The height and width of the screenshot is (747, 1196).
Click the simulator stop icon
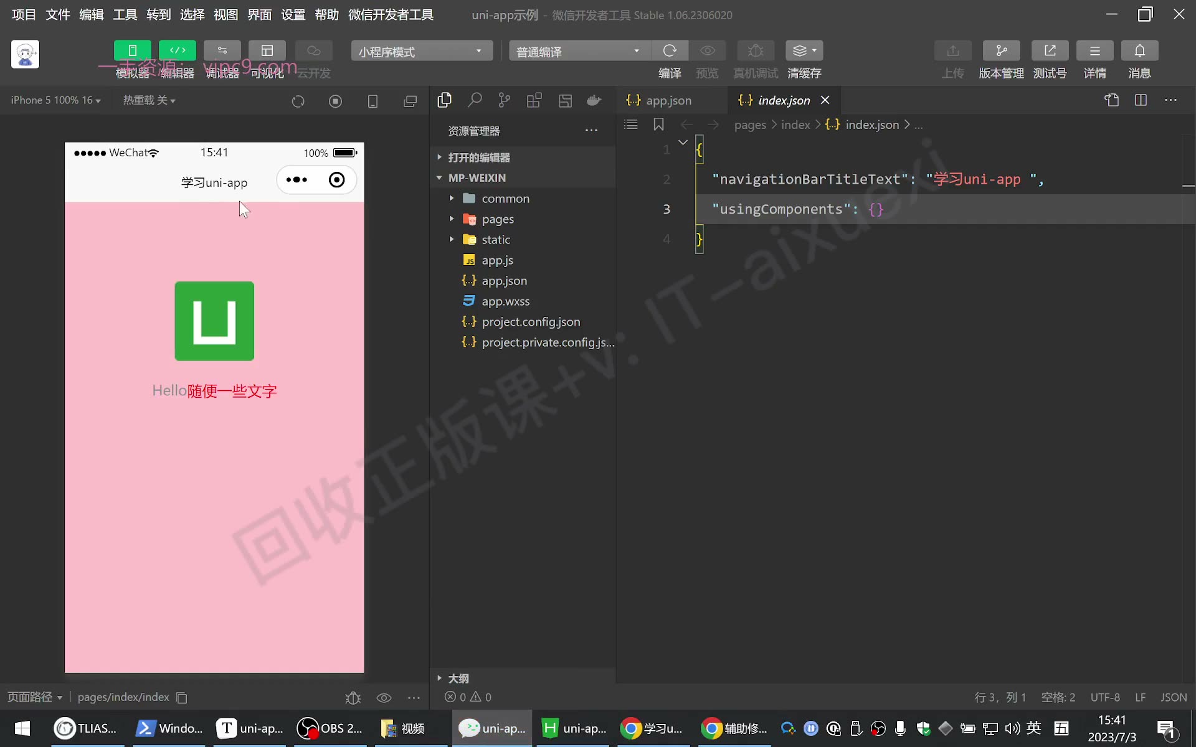pyautogui.click(x=335, y=101)
